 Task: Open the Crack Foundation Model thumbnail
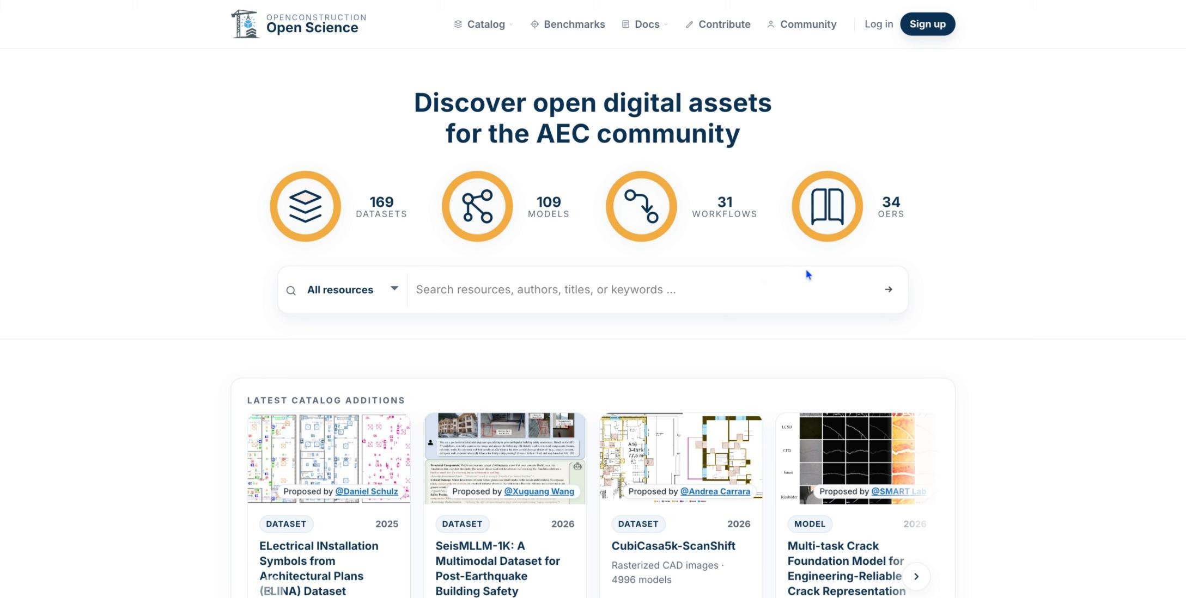tap(855, 458)
